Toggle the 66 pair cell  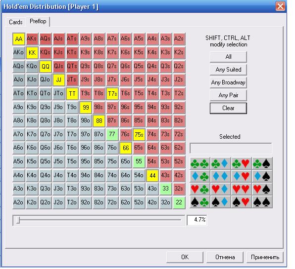[126, 148]
